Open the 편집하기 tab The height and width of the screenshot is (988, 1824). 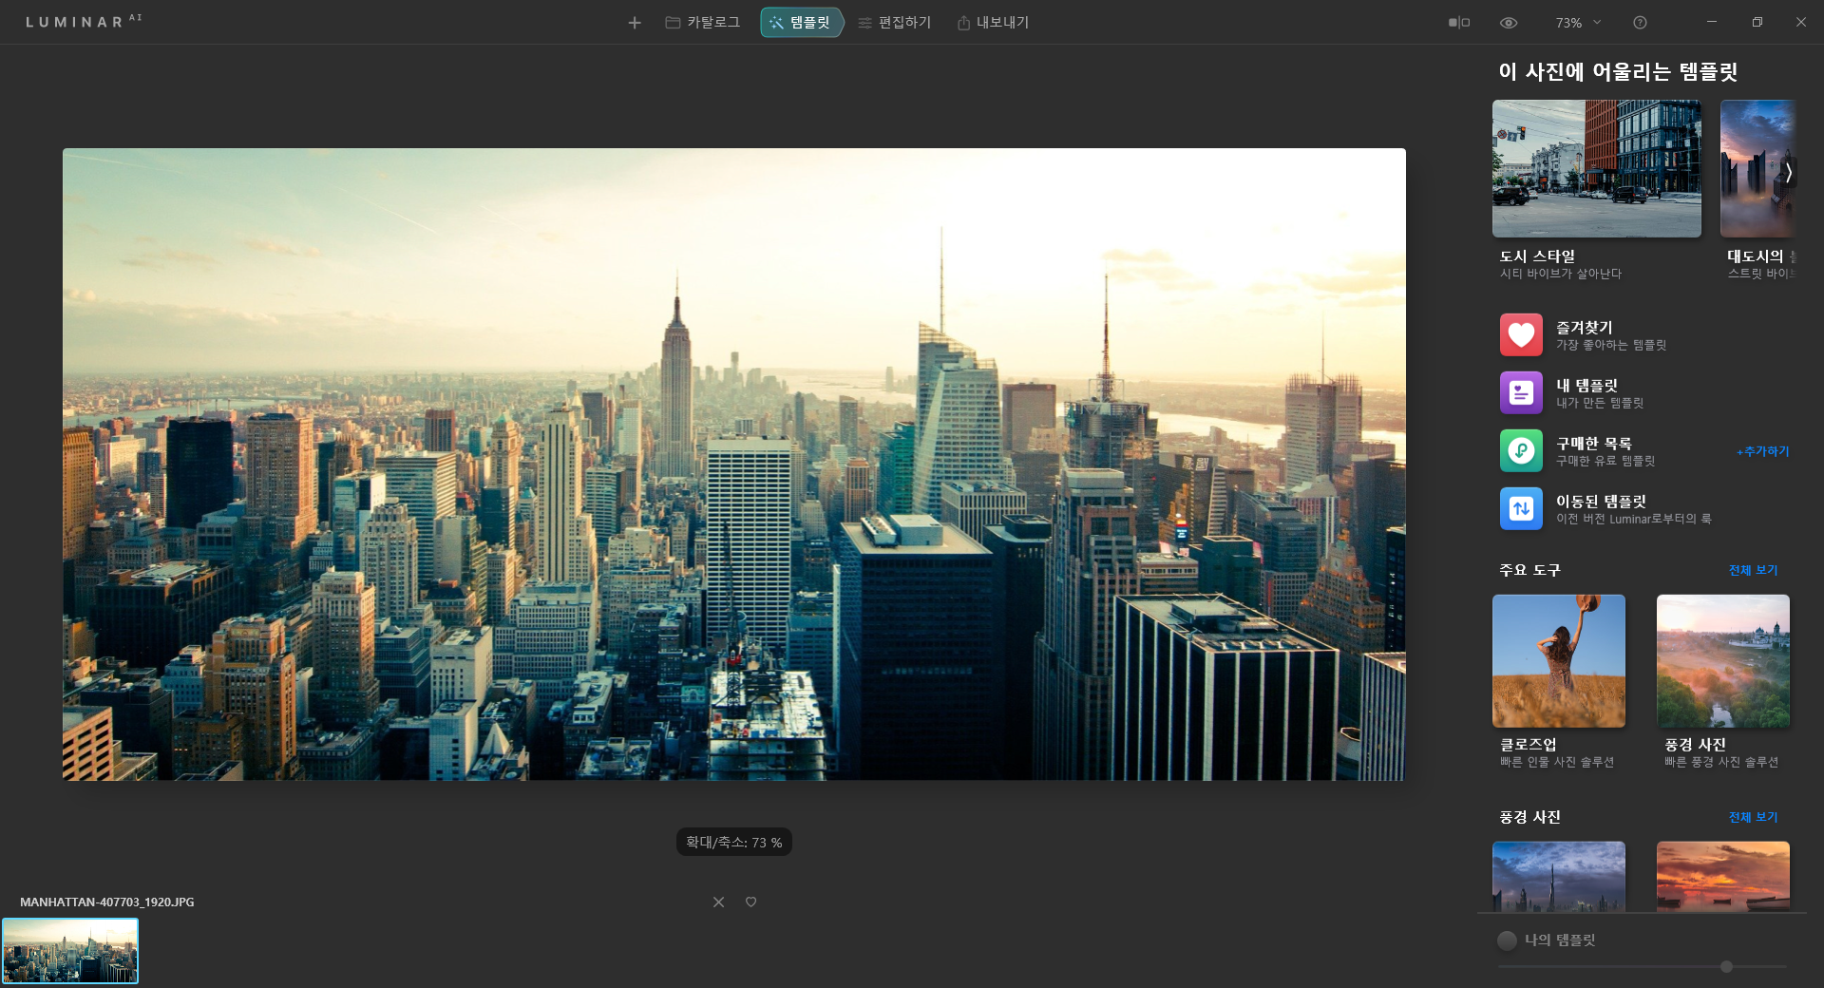click(x=894, y=23)
